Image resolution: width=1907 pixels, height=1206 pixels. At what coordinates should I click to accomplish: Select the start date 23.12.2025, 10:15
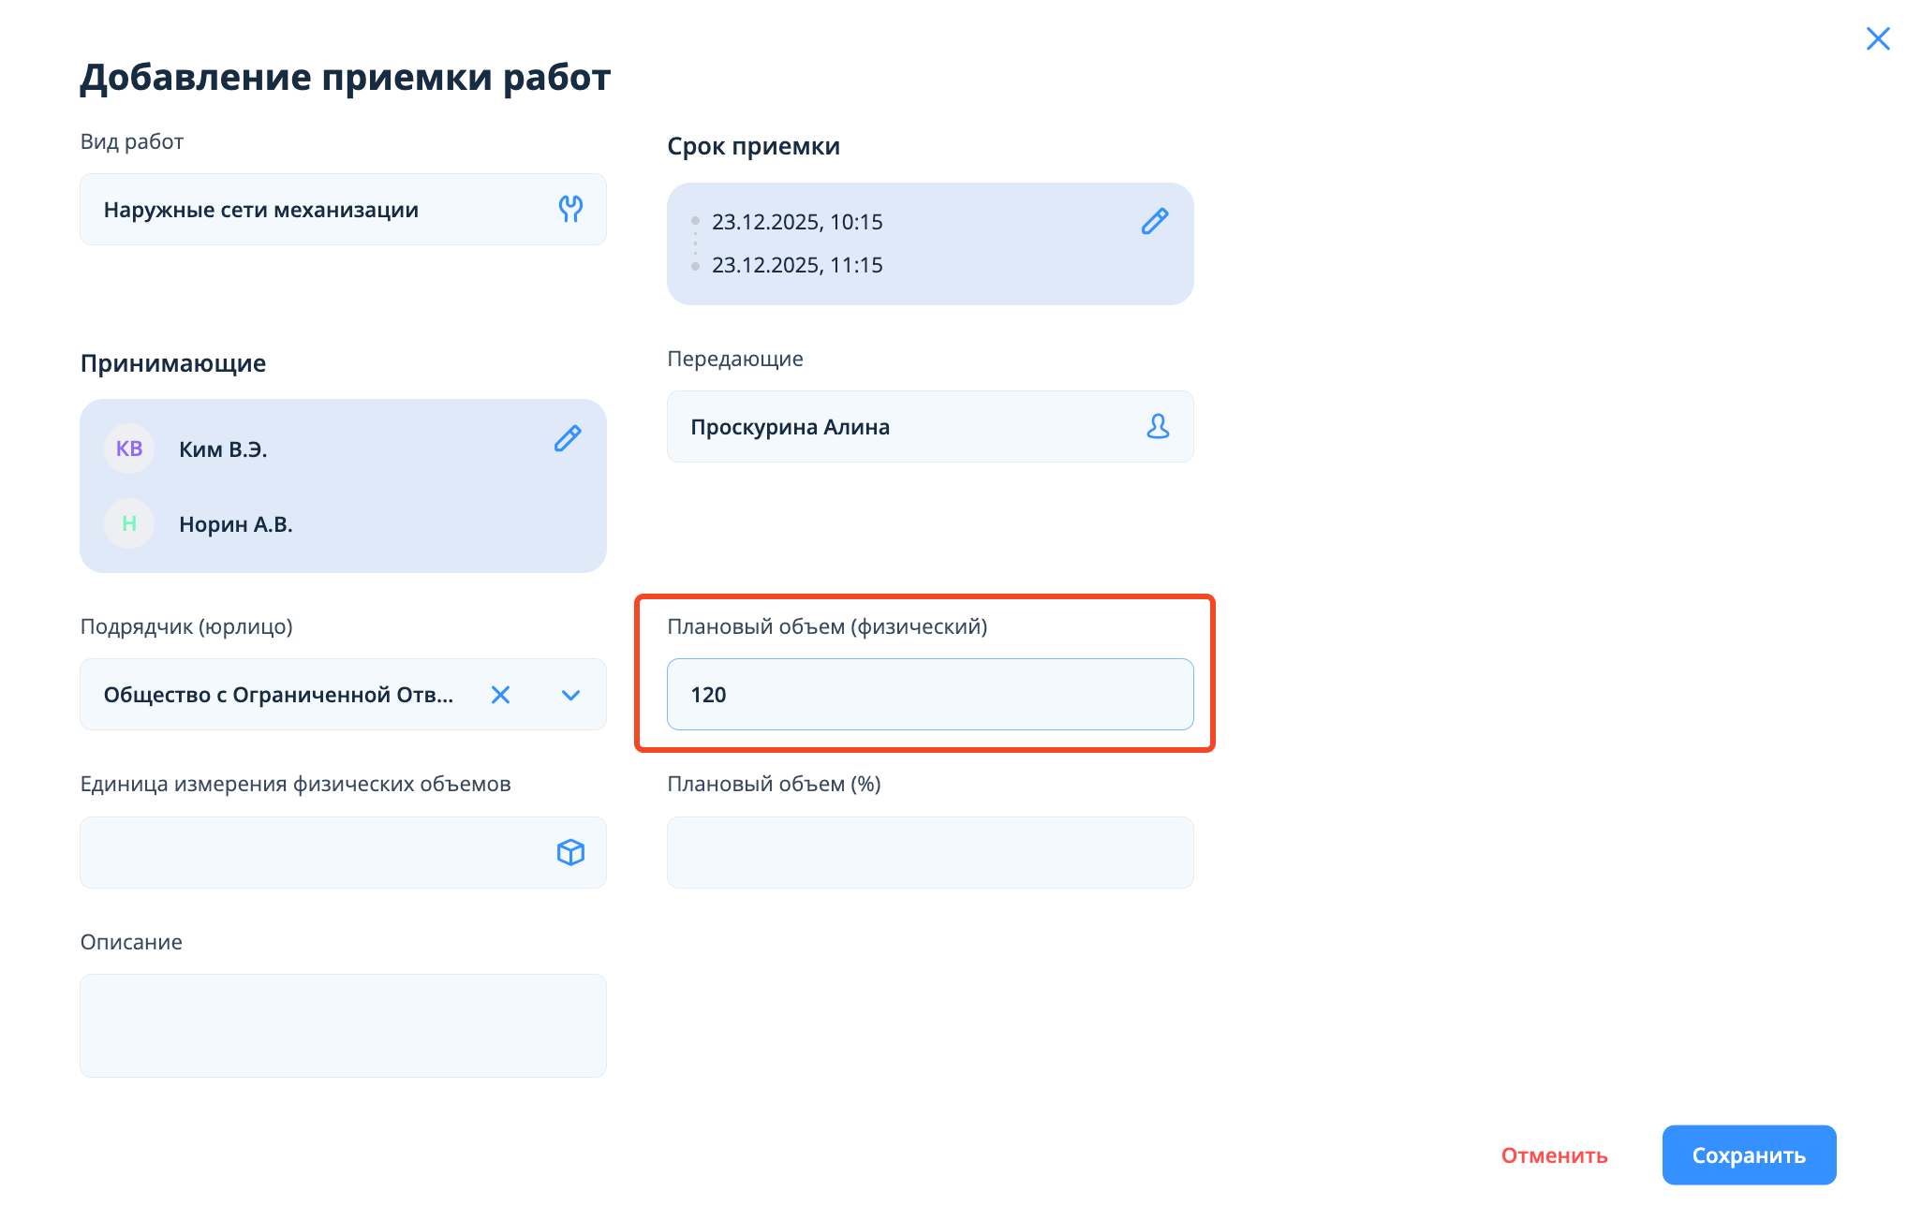[797, 222]
